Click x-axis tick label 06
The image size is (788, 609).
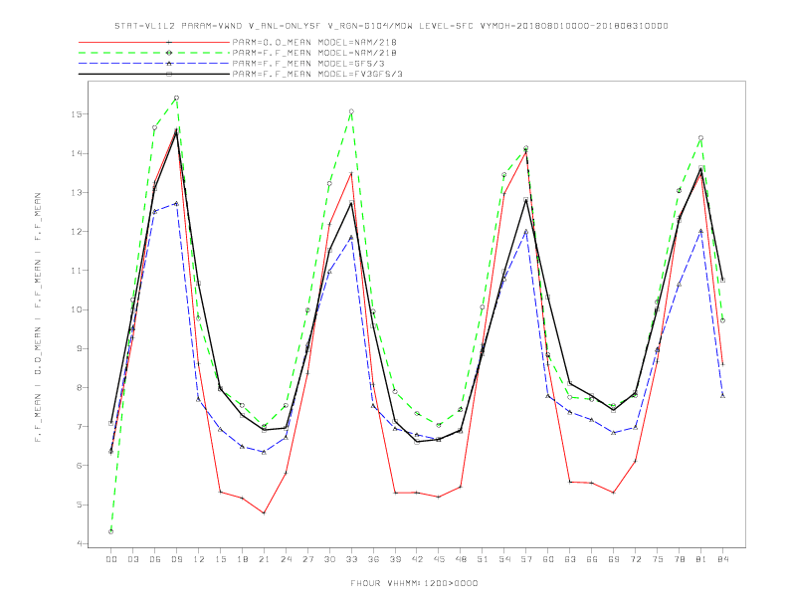point(155,559)
